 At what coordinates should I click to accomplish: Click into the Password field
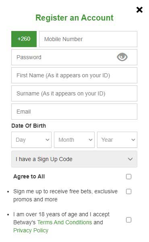click(74, 57)
